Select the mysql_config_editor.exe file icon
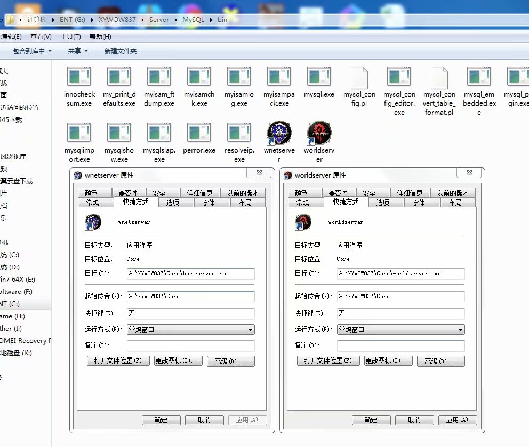529x447 pixels. (x=399, y=76)
